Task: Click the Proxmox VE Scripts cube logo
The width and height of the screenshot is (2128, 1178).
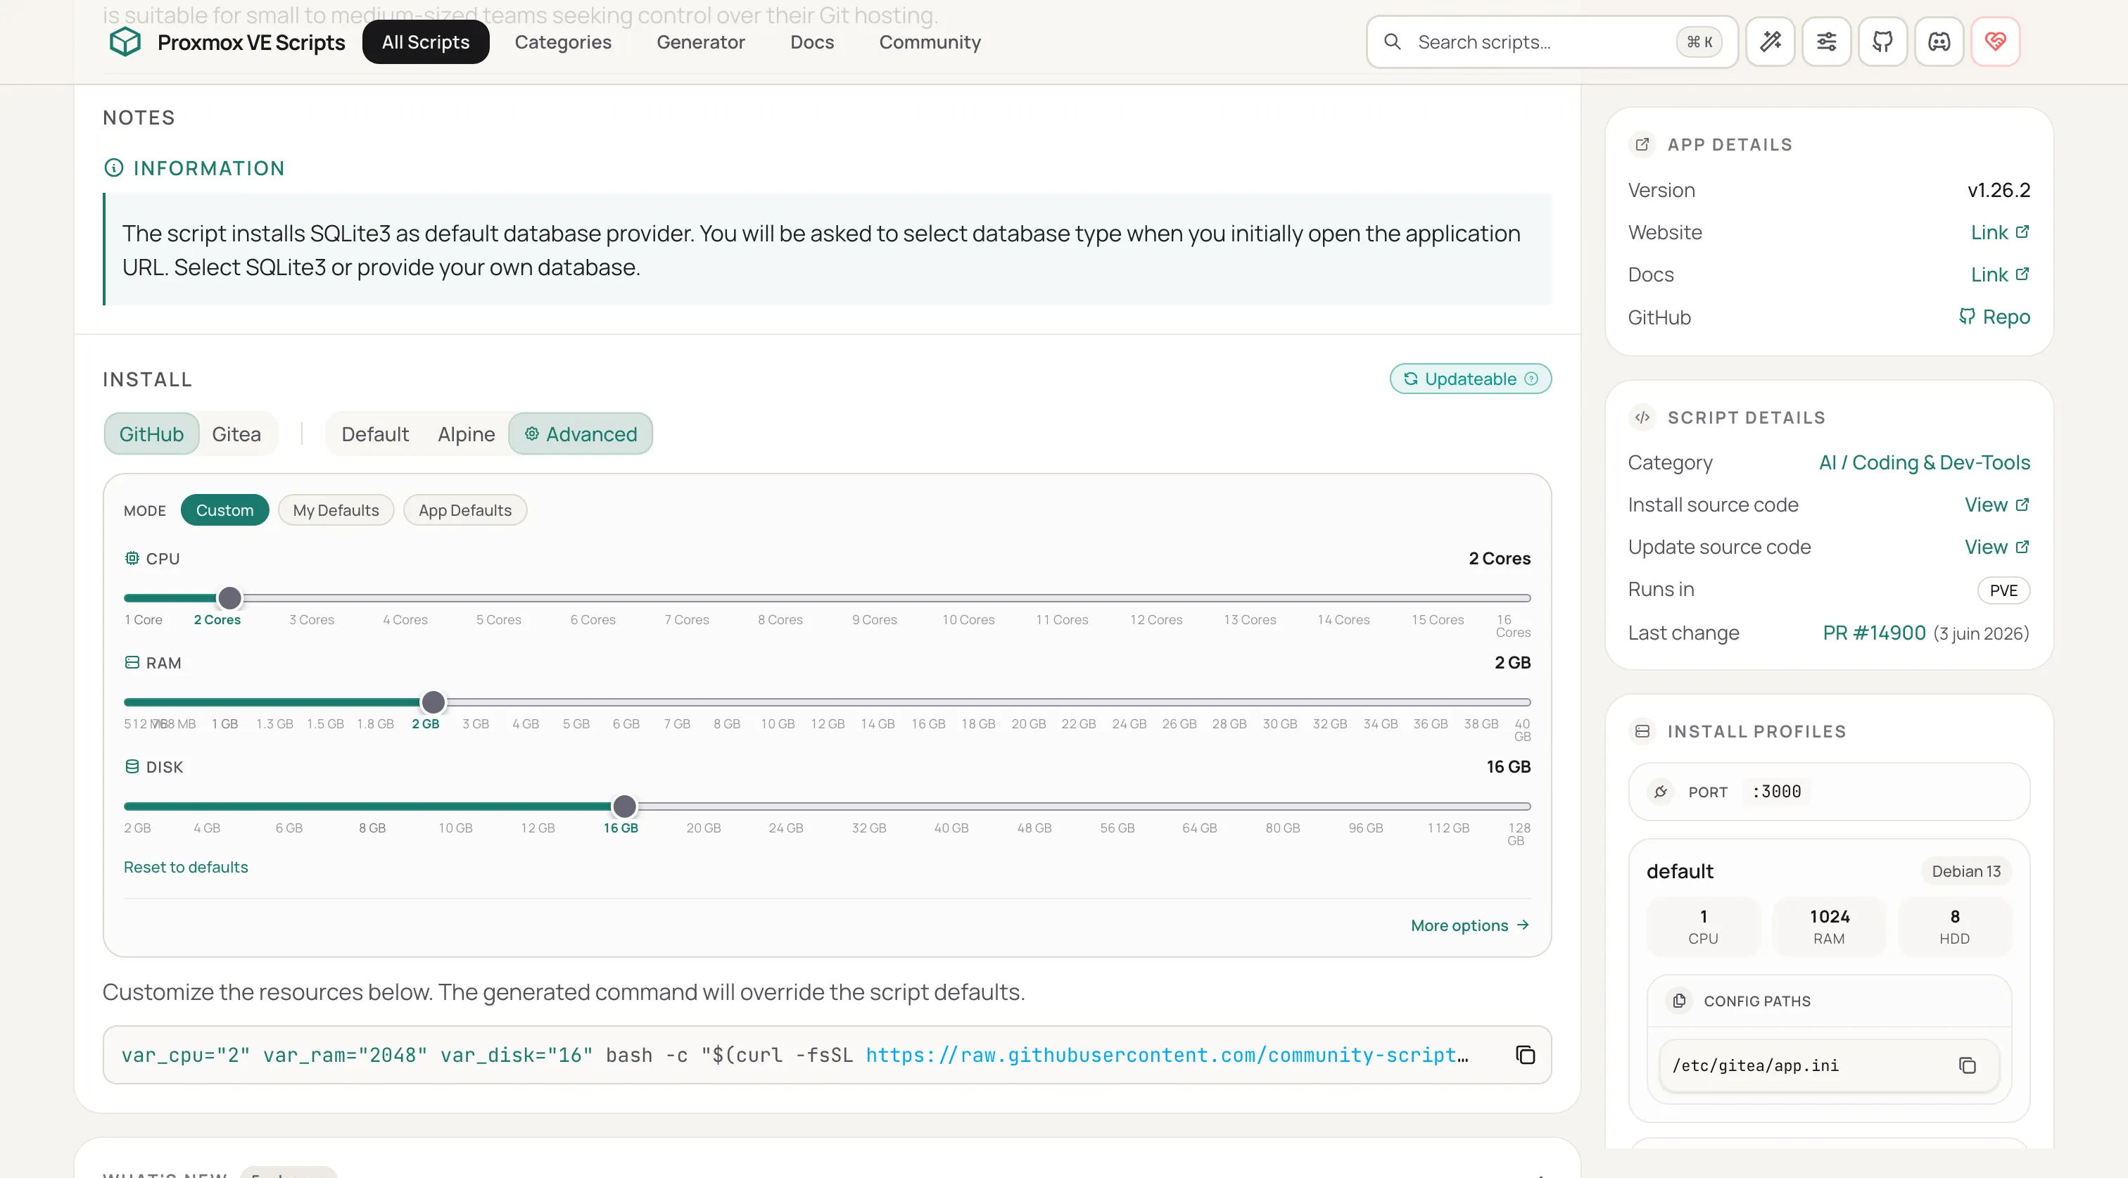Action: 125,42
